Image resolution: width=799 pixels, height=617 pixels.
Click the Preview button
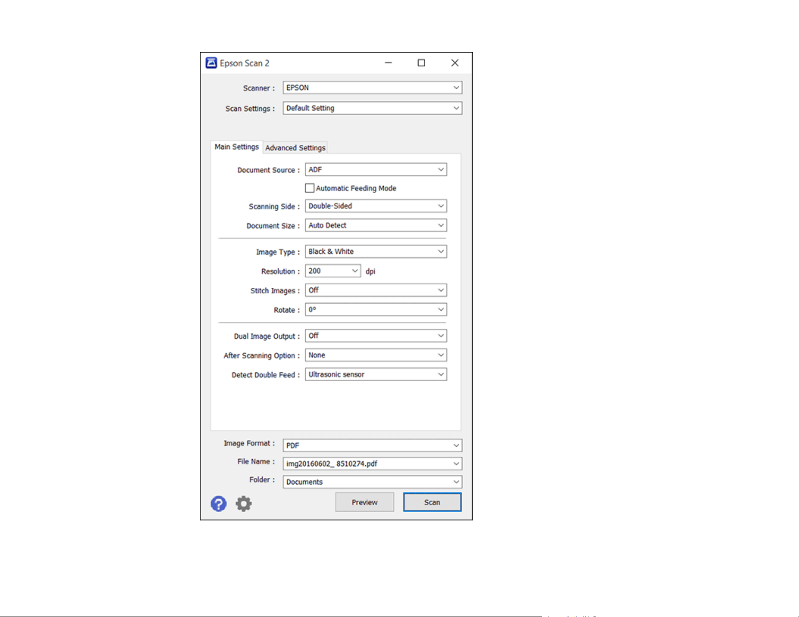(x=364, y=502)
